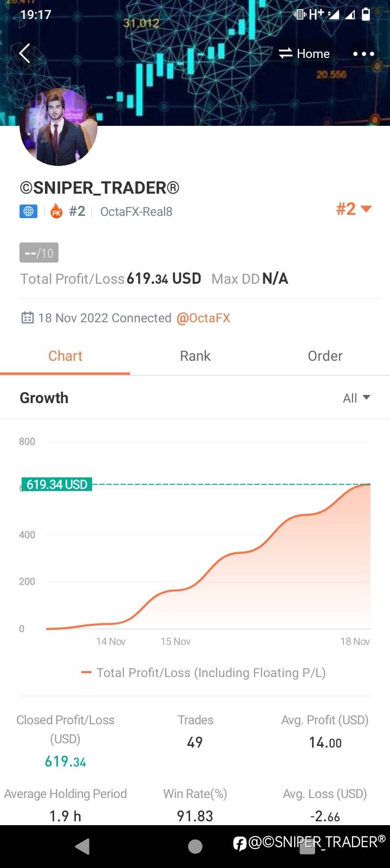This screenshot has height=868, width=390.
Task: Tap the back arrow icon
Action: pos(25,53)
